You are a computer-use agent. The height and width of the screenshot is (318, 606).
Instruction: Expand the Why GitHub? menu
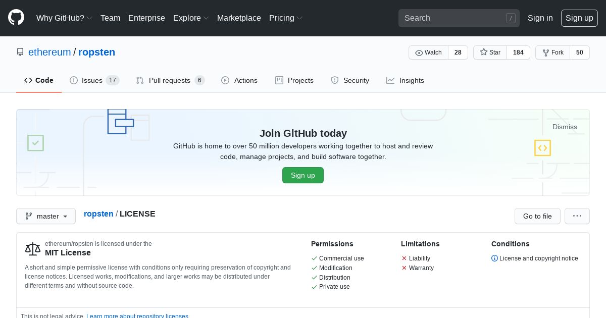[x=64, y=18]
